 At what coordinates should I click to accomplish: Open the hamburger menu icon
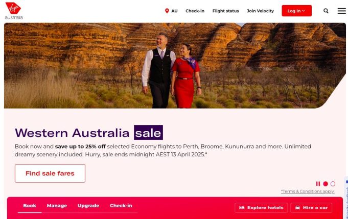(342, 11)
